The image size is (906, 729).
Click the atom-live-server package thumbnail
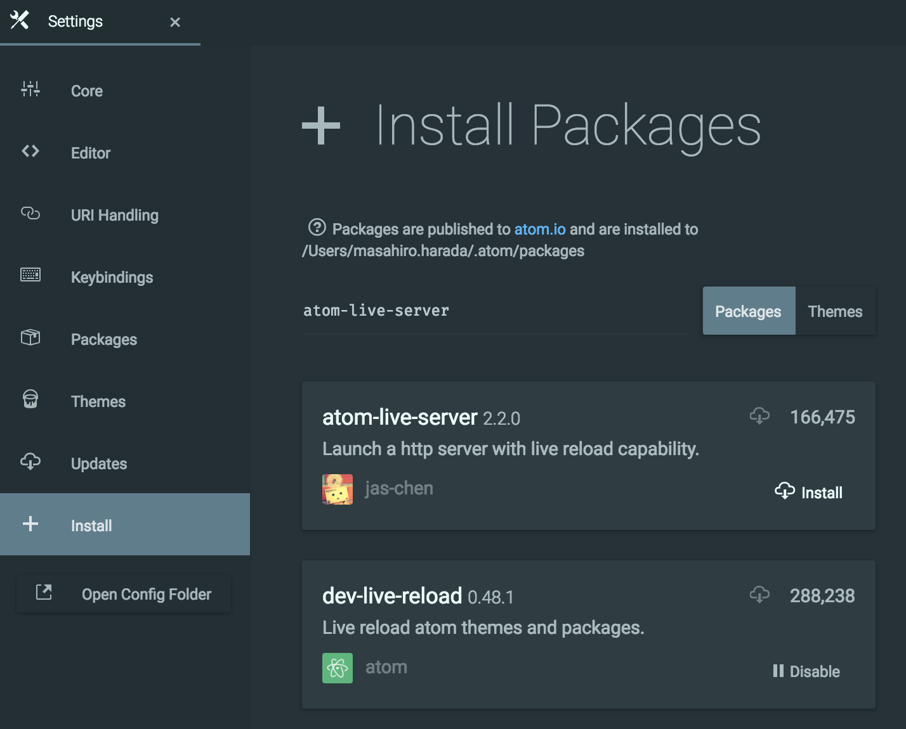pos(337,489)
